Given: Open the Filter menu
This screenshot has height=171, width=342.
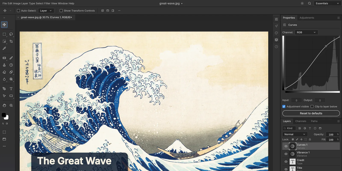Looking at the screenshot, I should tap(47, 3).
